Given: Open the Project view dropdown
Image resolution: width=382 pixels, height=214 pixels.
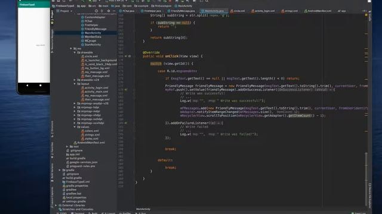Looking at the screenshot, I should click(64, 11).
